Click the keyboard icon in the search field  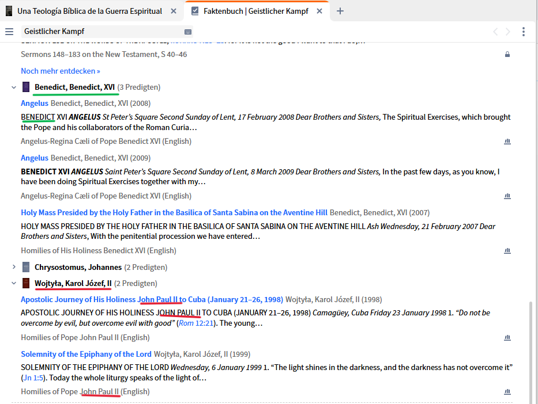click(x=187, y=32)
